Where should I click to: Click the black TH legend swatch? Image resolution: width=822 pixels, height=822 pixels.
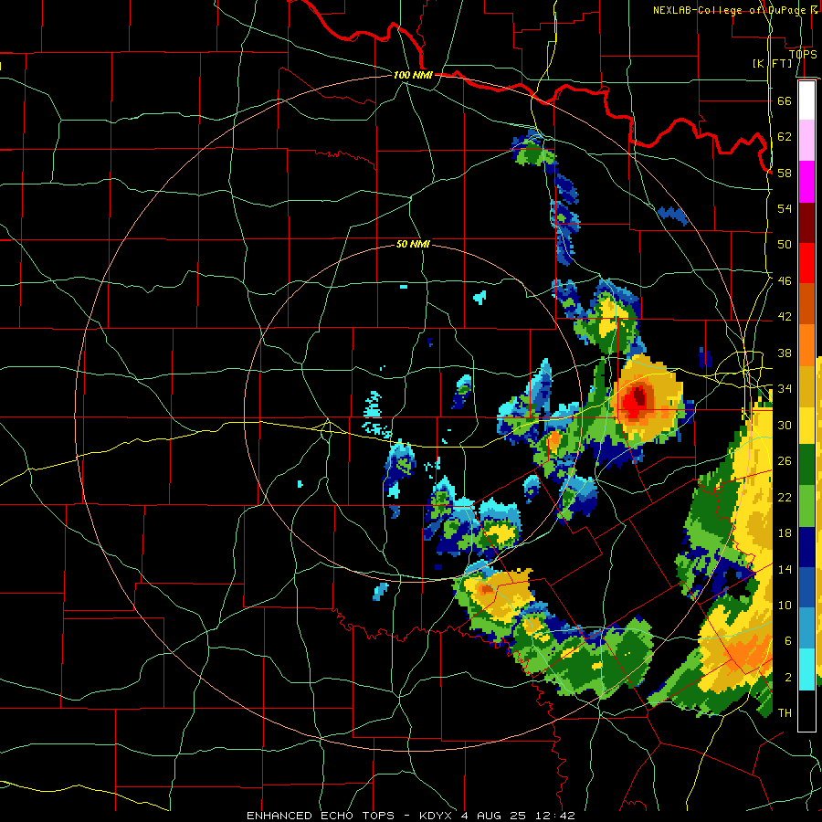806,711
